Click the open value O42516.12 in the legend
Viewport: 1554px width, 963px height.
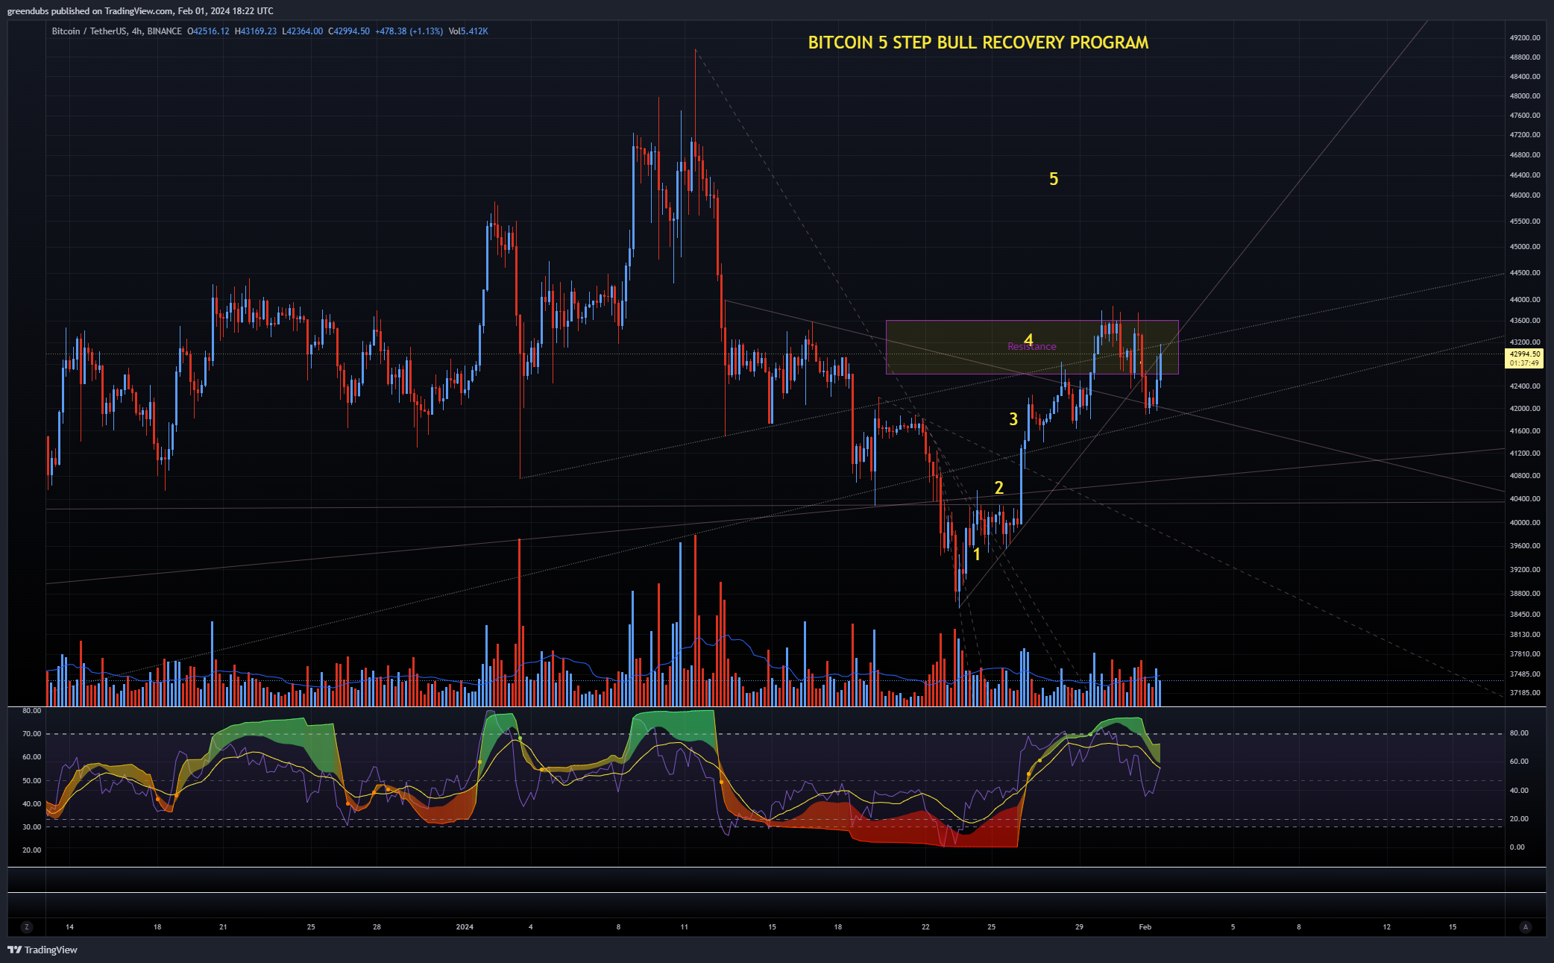pos(208,31)
